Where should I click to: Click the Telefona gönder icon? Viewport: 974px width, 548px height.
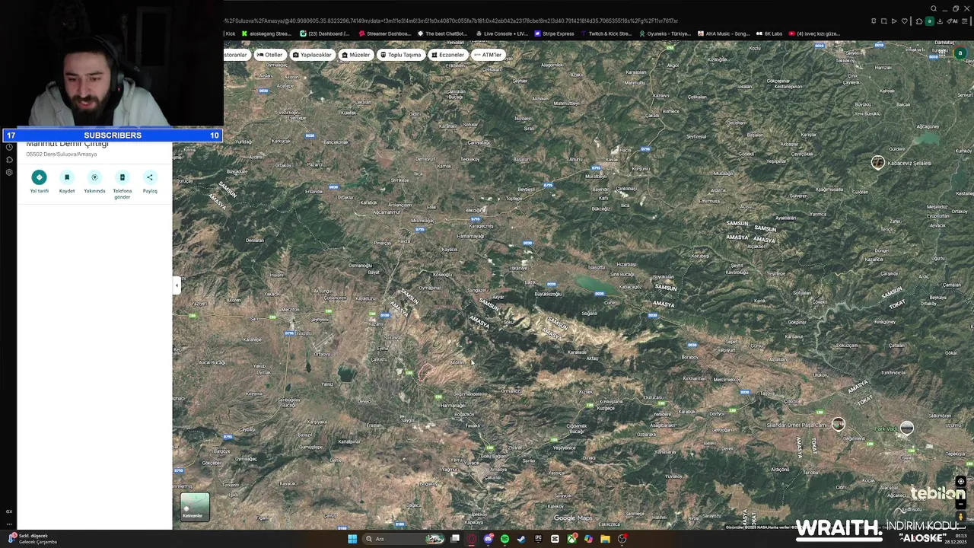point(122,177)
